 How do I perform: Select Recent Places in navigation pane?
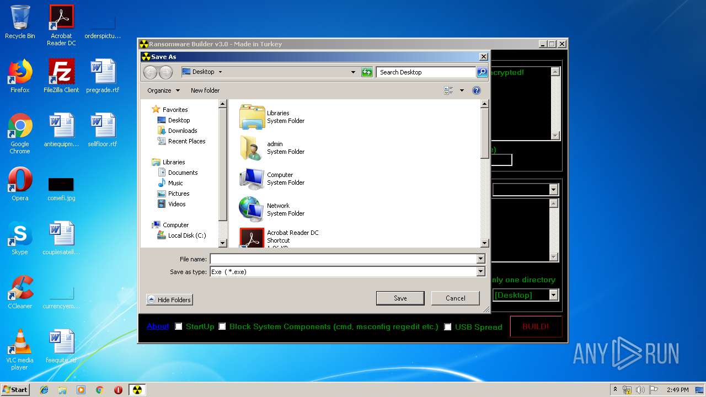(x=181, y=141)
